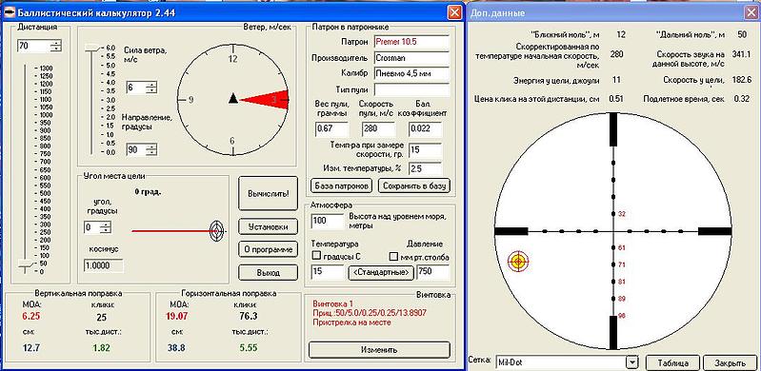761x371 pixels.
Task: Open 'Установки' settings
Action: tap(268, 226)
